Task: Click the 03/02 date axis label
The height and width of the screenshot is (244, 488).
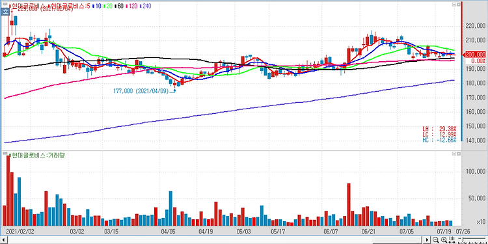Action: pyautogui.click(x=77, y=232)
